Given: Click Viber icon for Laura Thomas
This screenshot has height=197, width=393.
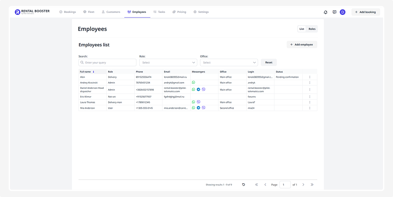Looking at the screenshot, I should tap(198, 102).
